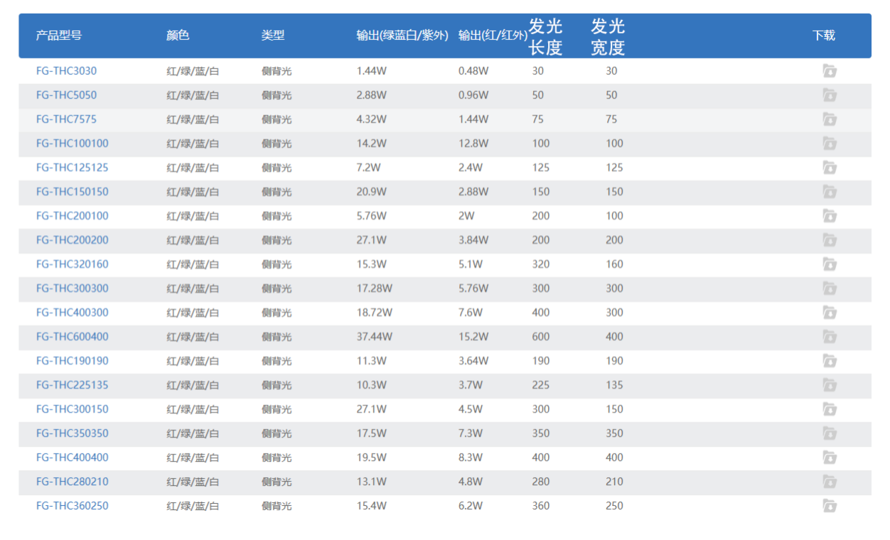Open download icon in FG-THC360250 row
Screen dimensions: 890x540
point(830,506)
